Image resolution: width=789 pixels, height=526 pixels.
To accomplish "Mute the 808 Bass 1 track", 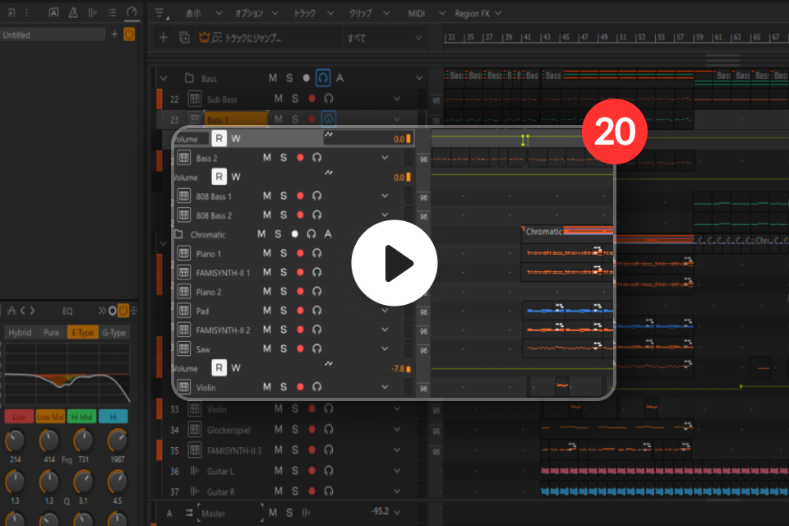I will (x=266, y=196).
